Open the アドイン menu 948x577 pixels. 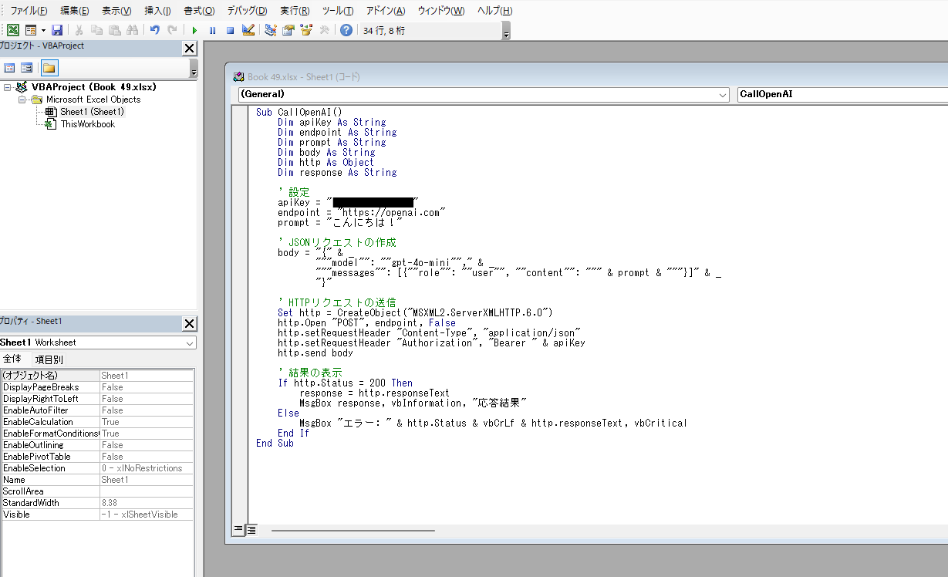(x=386, y=11)
